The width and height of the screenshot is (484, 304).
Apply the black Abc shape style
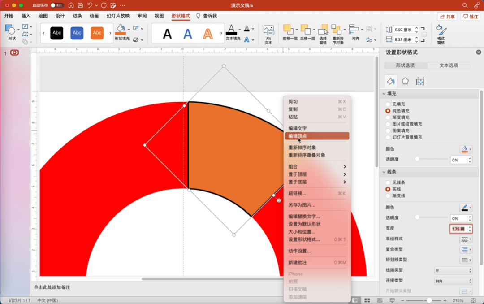click(x=57, y=33)
